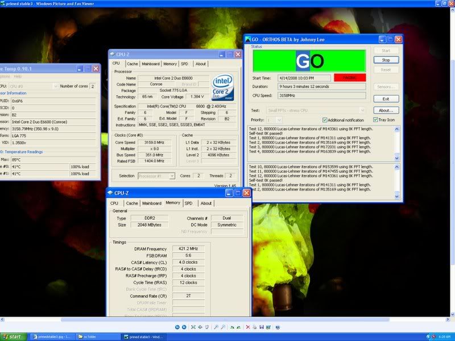Go to the next image in the viewer toolbar
The height and width of the screenshot is (341, 455).
(184, 327)
